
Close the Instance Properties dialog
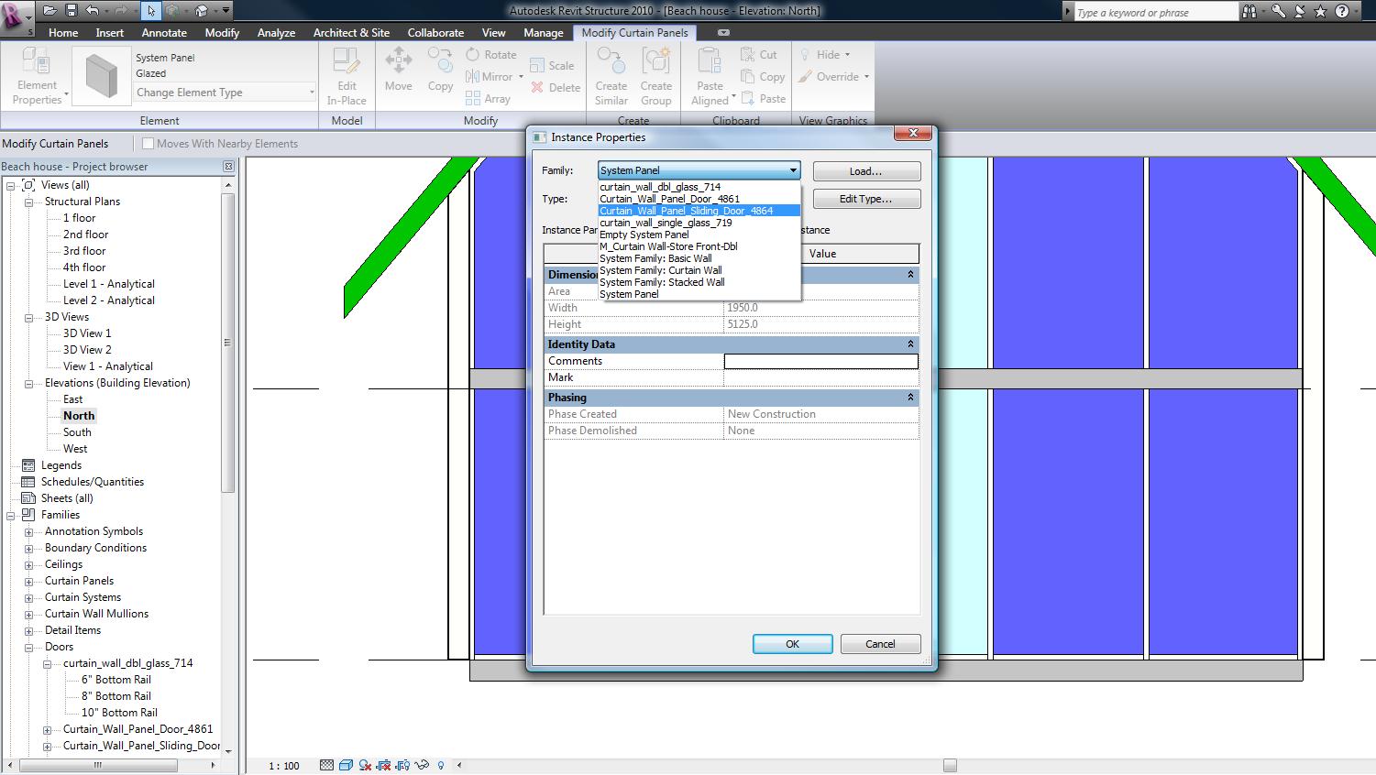click(913, 134)
